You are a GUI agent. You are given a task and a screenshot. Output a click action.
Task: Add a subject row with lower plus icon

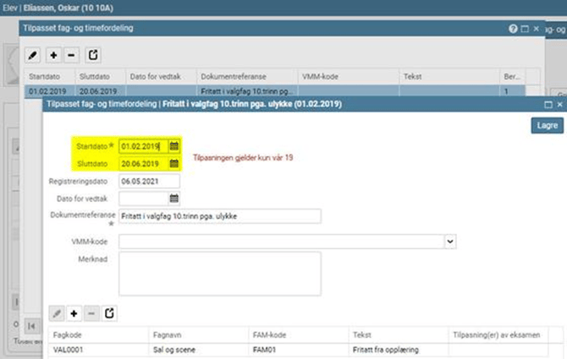click(74, 313)
